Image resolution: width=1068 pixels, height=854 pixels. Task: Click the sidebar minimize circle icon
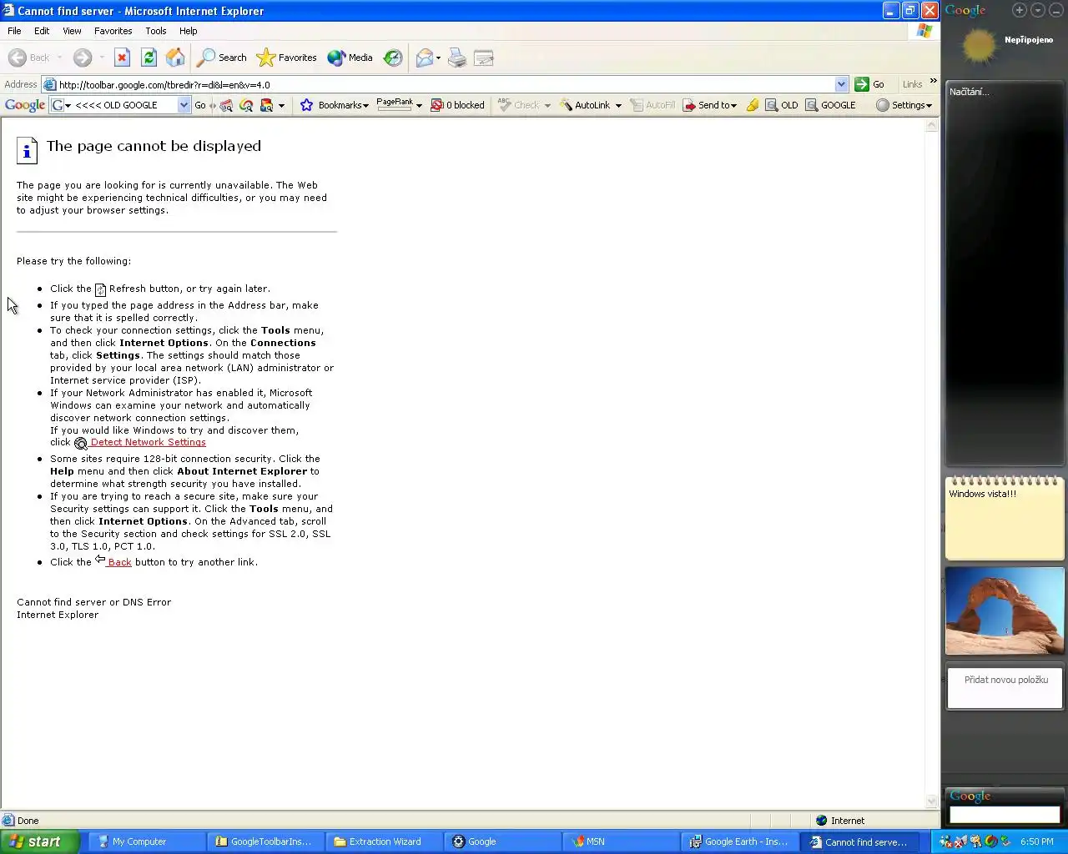coord(1056,10)
